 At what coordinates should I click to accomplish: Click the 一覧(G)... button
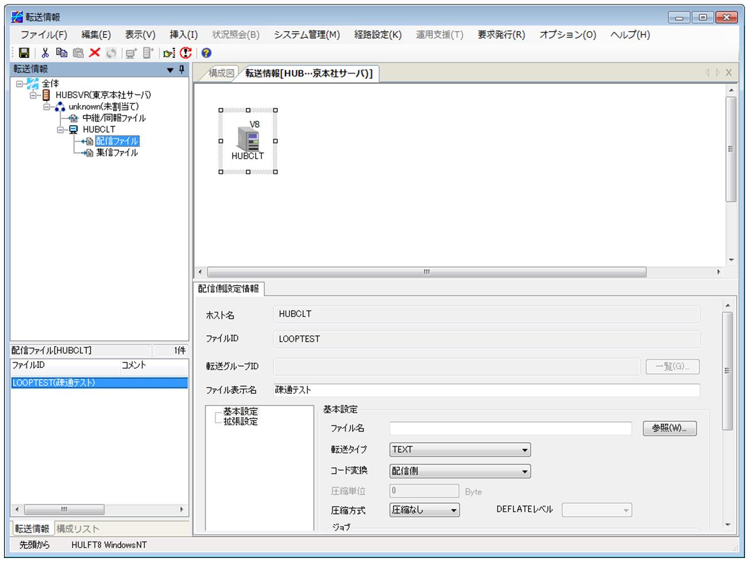tap(673, 366)
